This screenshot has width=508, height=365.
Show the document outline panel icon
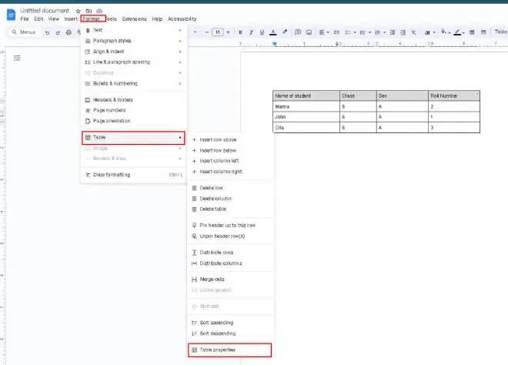(x=17, y=58)
